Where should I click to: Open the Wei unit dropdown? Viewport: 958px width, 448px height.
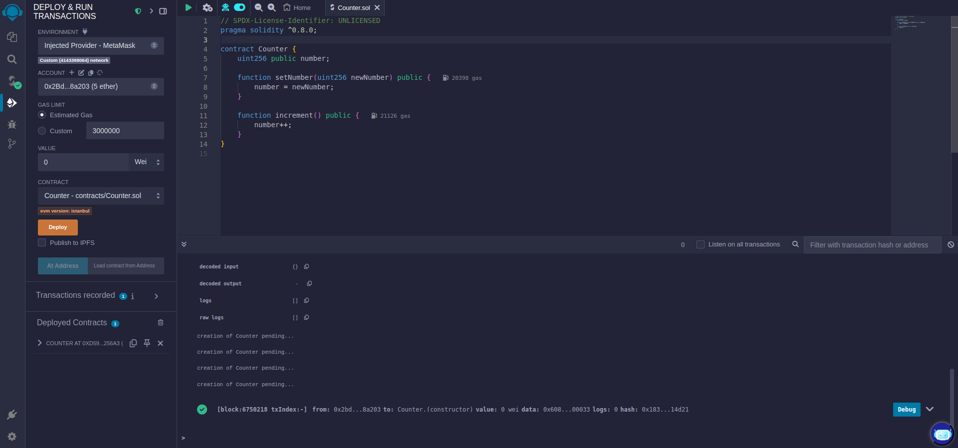(x=146, y=162)
